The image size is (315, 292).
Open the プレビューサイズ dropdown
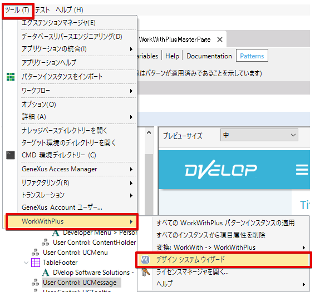point(259,135)
